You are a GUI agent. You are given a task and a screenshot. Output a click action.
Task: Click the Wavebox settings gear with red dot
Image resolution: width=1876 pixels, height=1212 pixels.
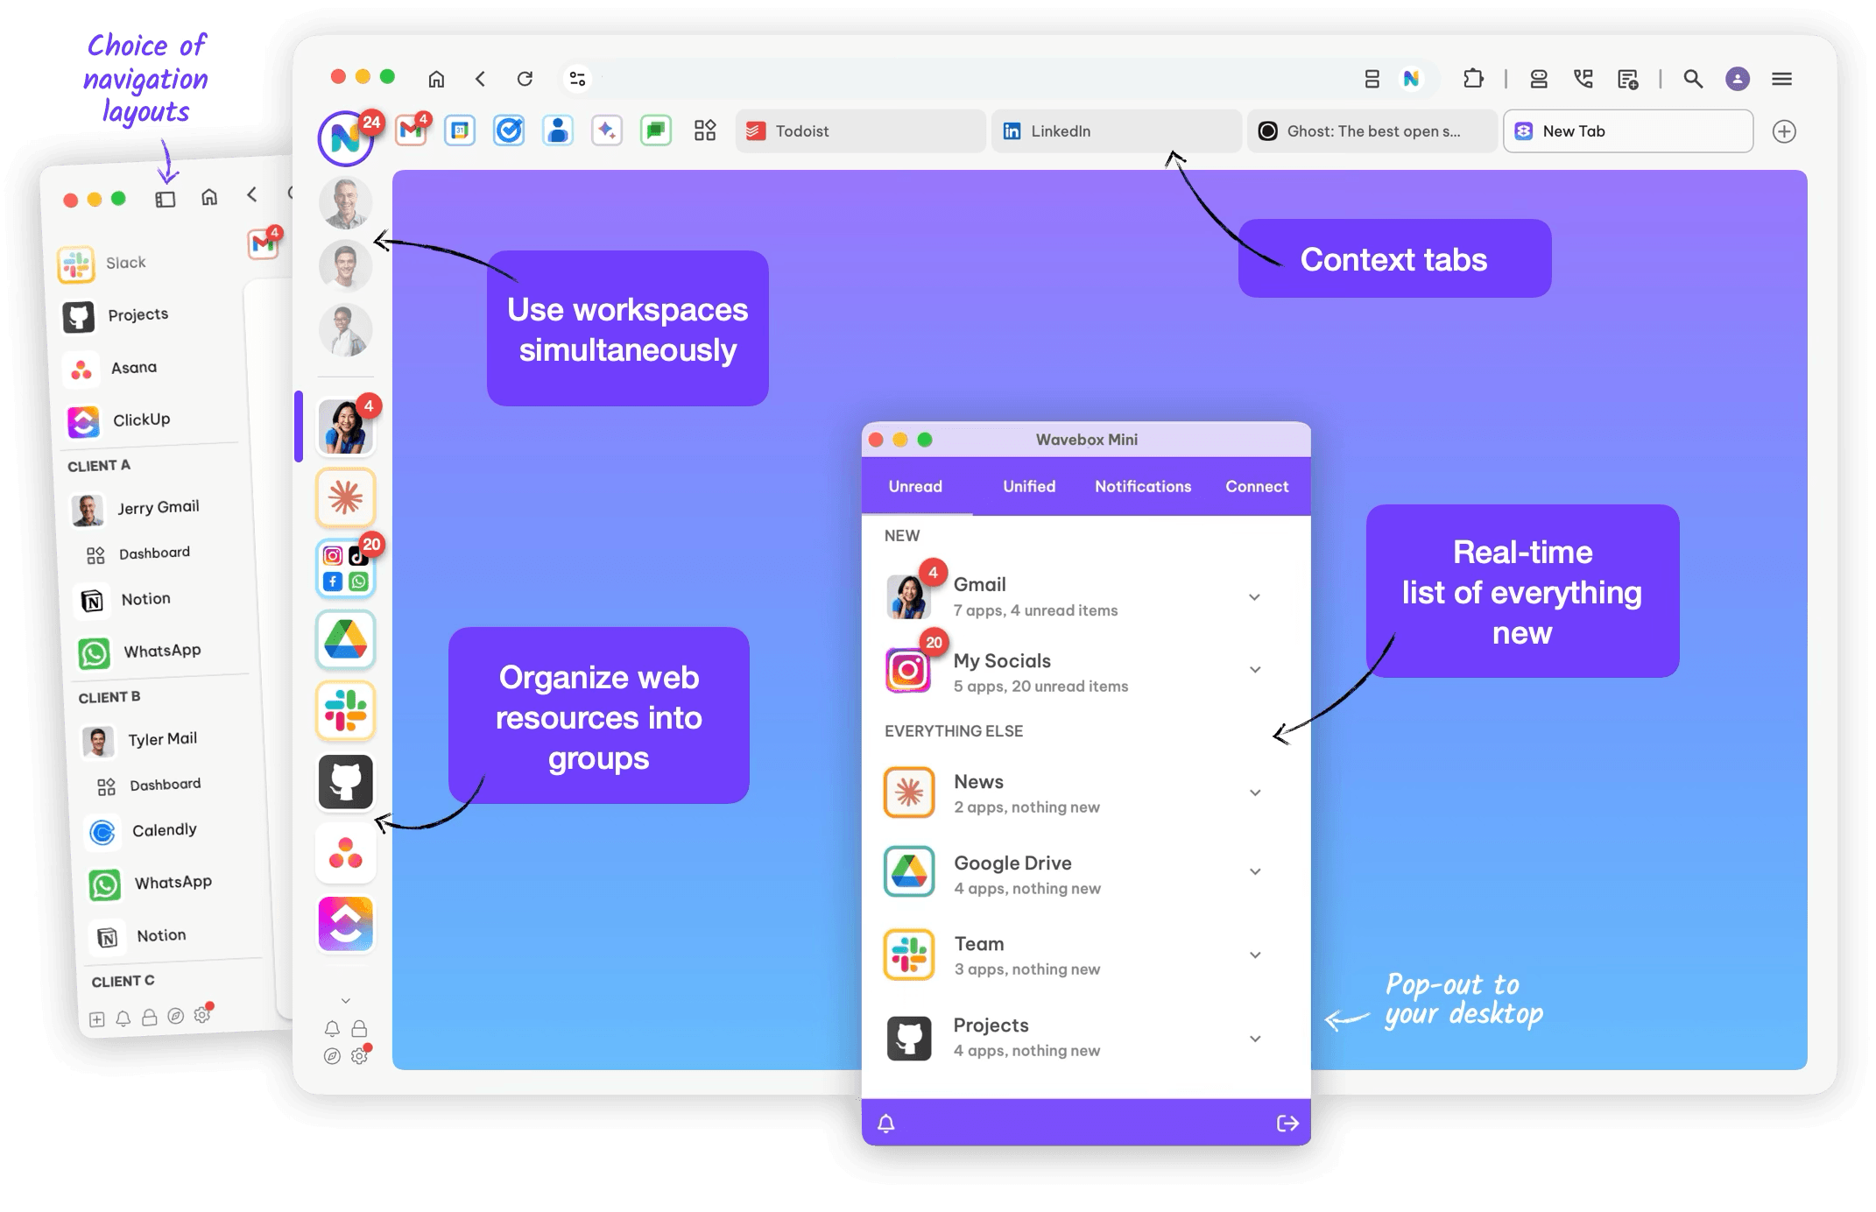click(x=360, y=1056)
